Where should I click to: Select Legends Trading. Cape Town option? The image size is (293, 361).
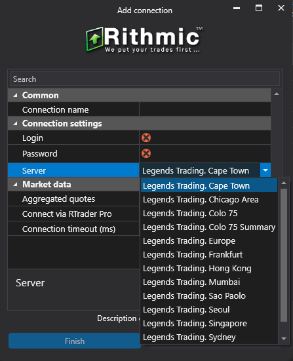click(209, 185)
